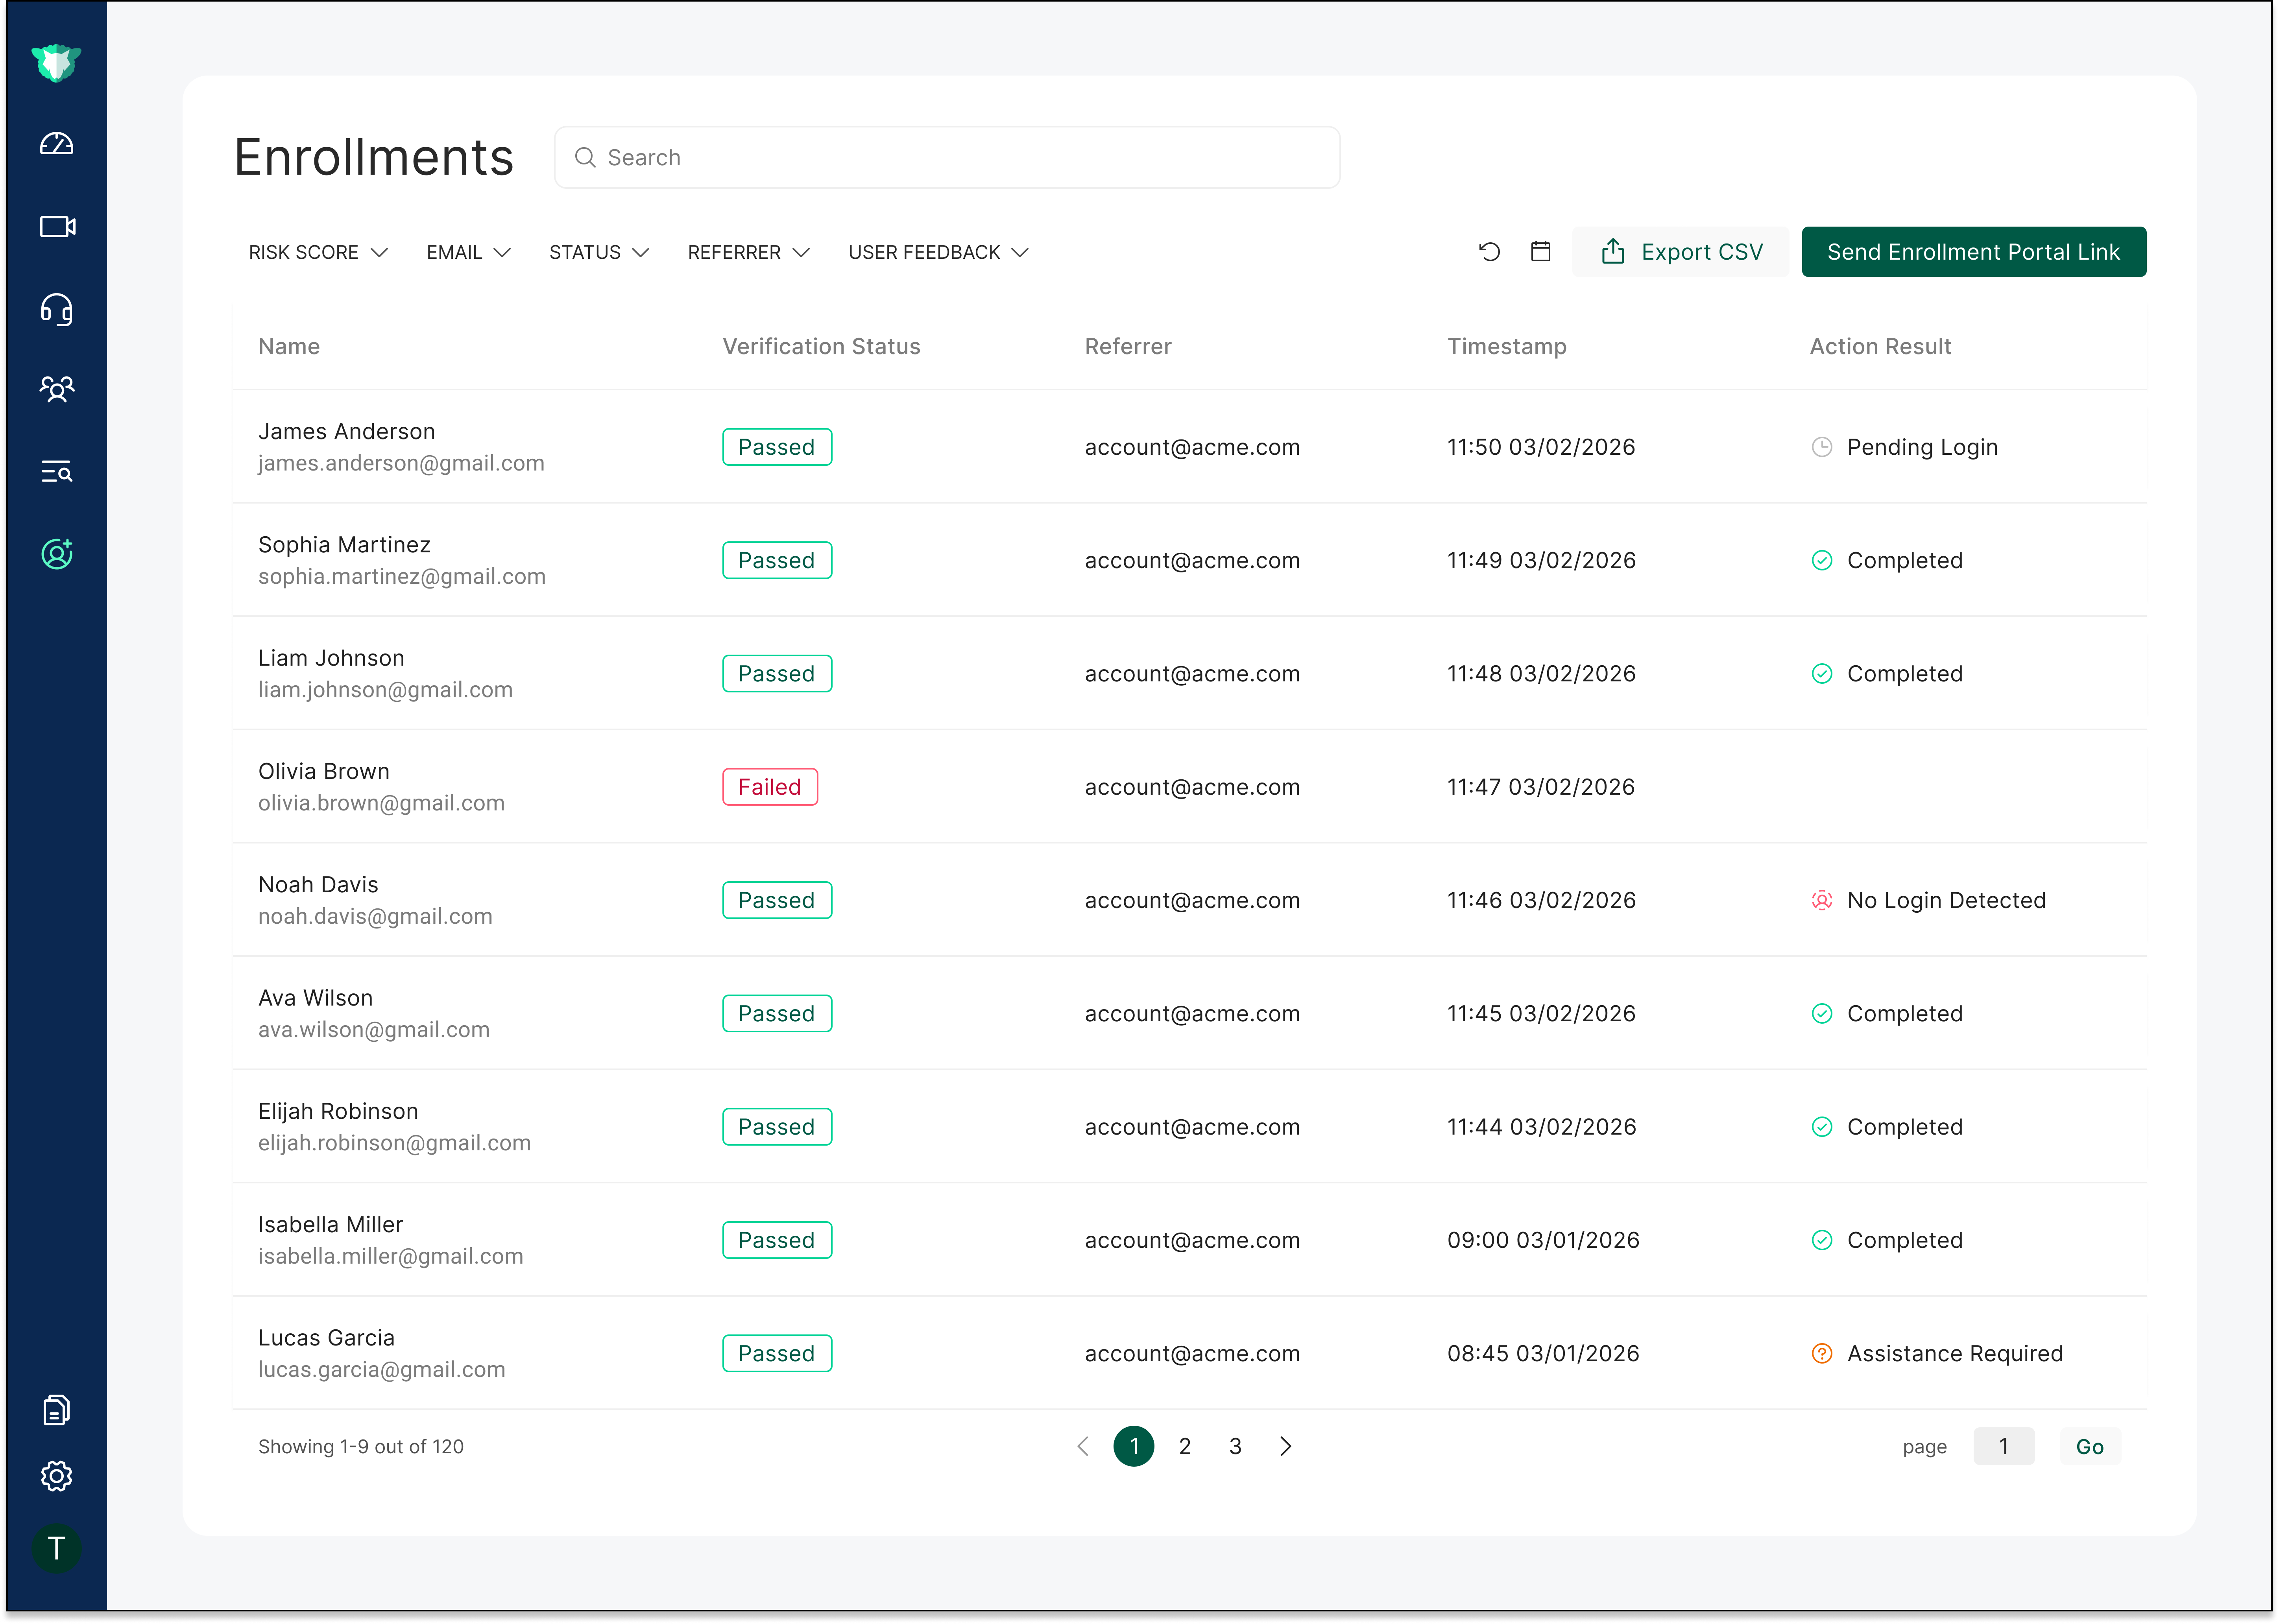Select page 1 in pagination
Viewport: 2279px width, 1624px height.
(x=1134, y=1447)
